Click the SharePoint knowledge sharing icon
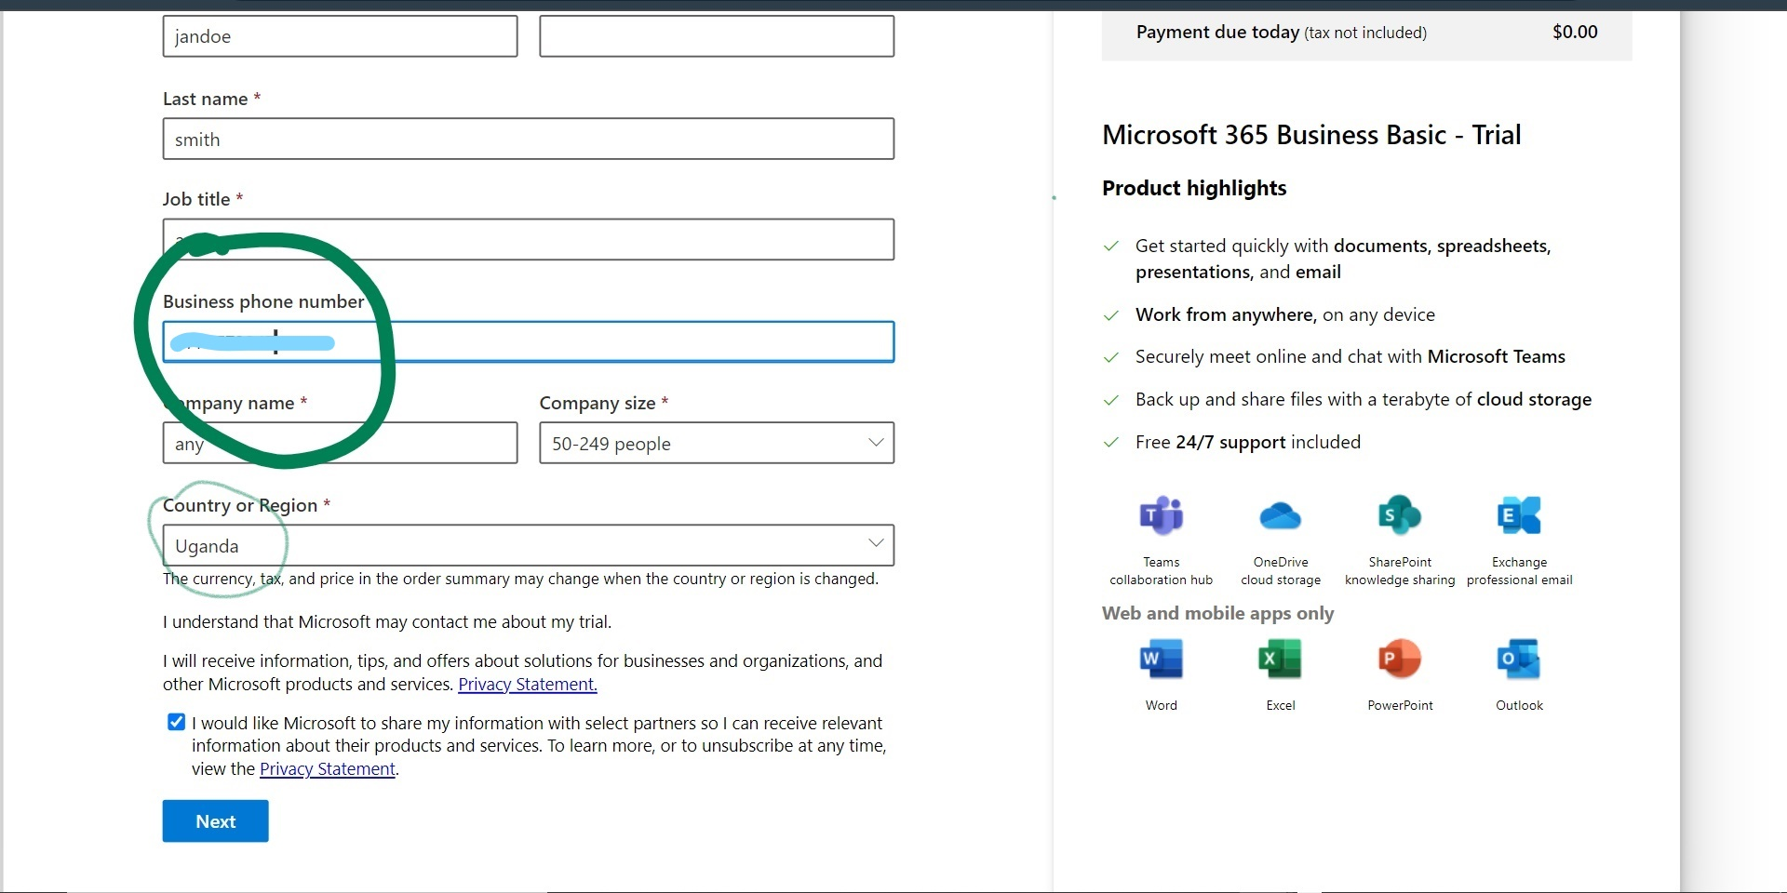The image size is (1787, 893). [1400, 515]
